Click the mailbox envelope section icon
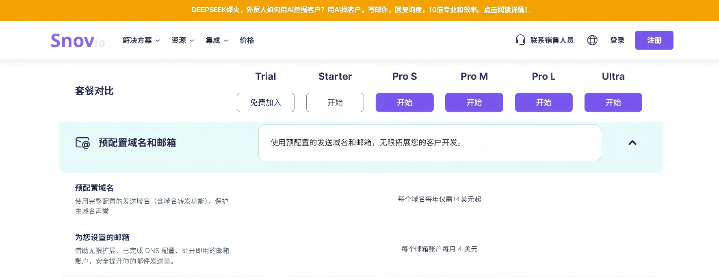 [82, 143]
